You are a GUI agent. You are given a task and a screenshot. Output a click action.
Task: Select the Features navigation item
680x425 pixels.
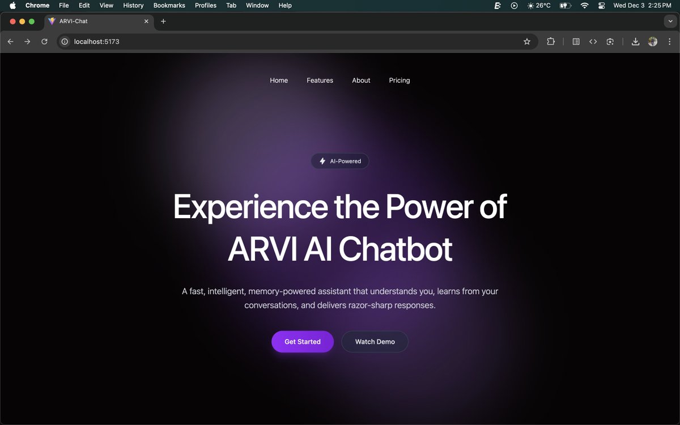(320, 80)
